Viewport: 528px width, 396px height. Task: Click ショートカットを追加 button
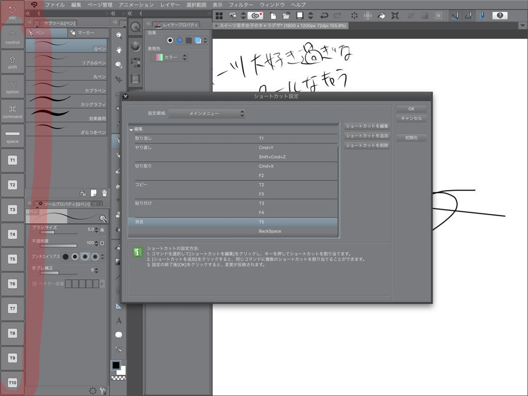(x=367, y=136)
